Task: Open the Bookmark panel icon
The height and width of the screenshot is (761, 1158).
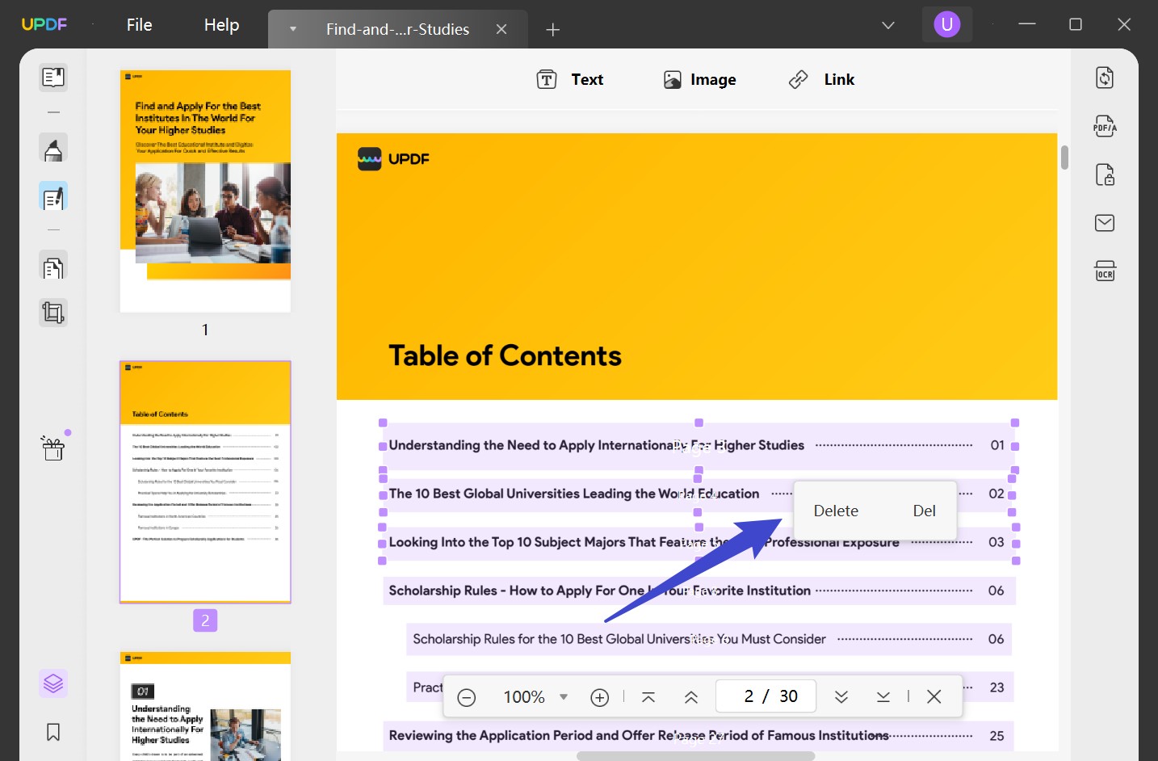Action: pos(53,732)
